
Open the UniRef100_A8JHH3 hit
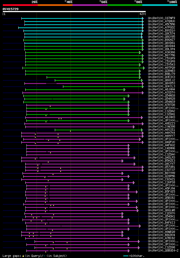pos(162,117)
